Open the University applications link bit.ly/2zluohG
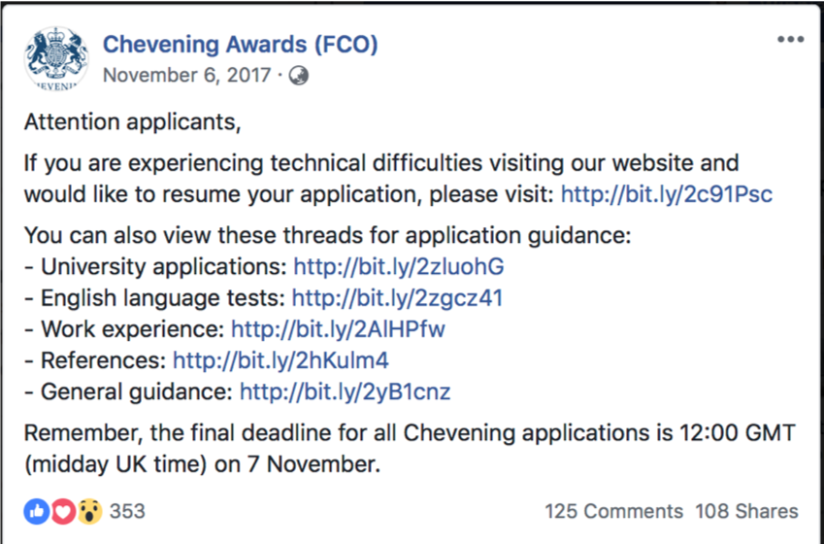 398,266
